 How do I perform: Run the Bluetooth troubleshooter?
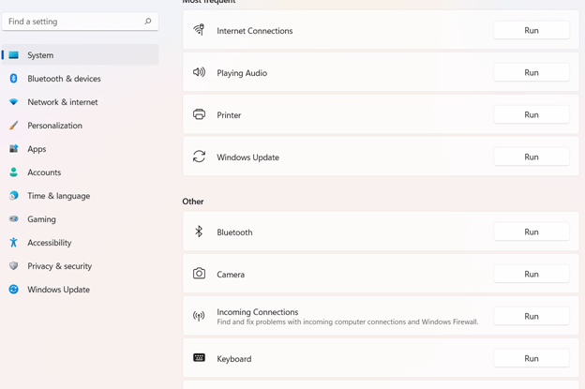[x=531, y=232]
